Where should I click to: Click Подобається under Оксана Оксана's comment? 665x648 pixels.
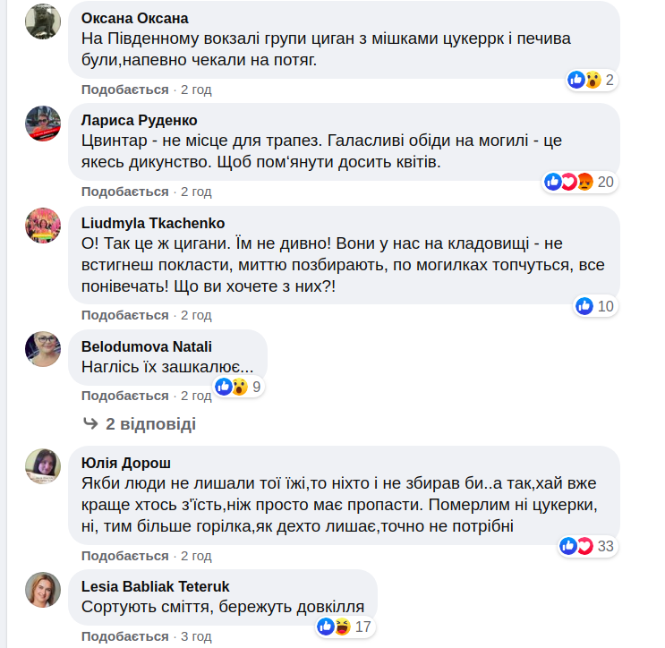point(125,90)
